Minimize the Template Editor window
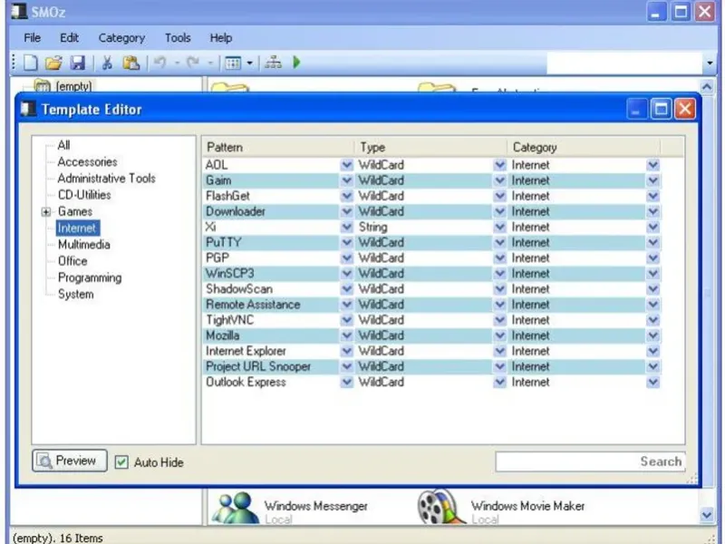The image size is (725, 544). coord(637,110)
